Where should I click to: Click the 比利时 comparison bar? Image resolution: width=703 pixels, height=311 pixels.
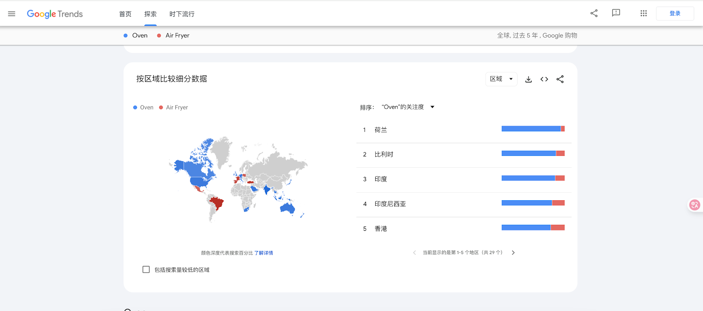point(533,153)
